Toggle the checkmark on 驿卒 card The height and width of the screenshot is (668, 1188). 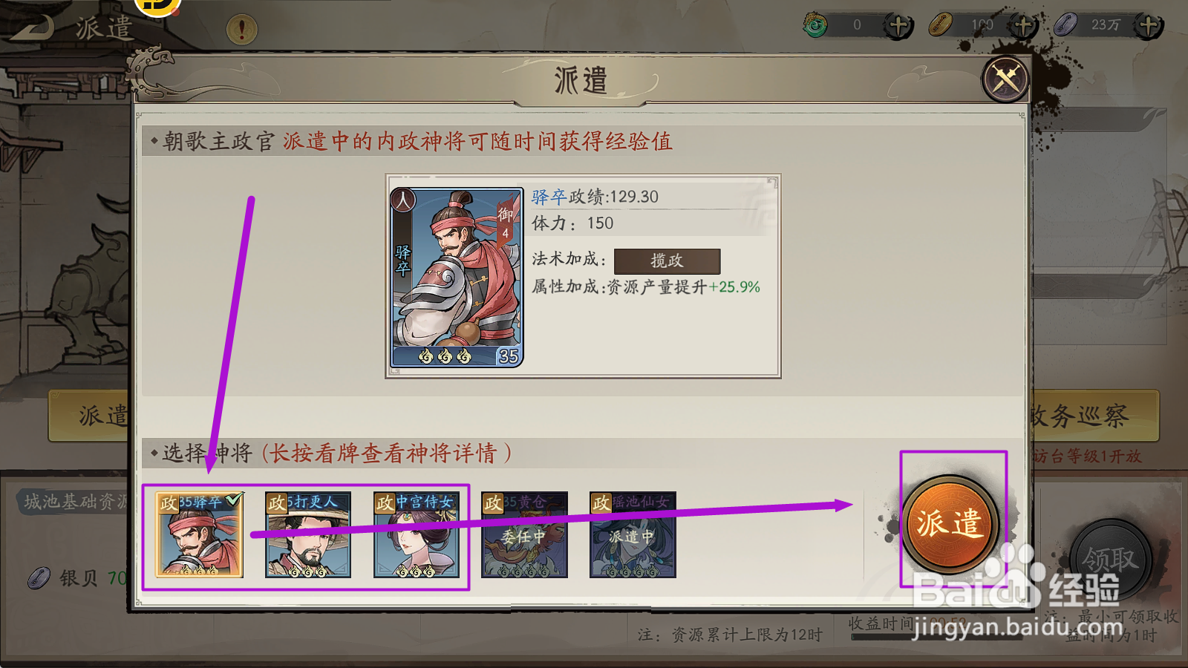(234, 500)
